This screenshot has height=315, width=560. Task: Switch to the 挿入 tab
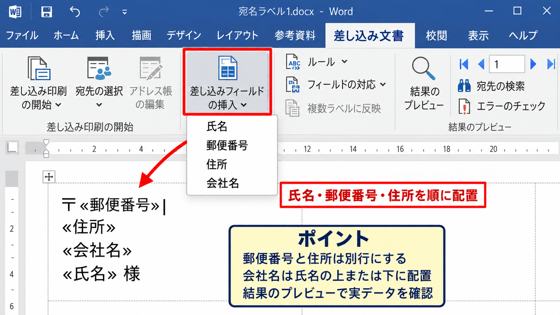pyautogui.click(x=105, y=35)
